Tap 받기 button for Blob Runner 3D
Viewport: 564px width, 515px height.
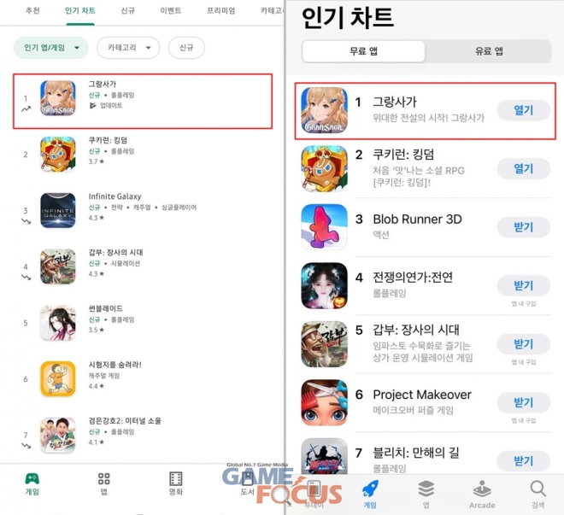[524, 227]
